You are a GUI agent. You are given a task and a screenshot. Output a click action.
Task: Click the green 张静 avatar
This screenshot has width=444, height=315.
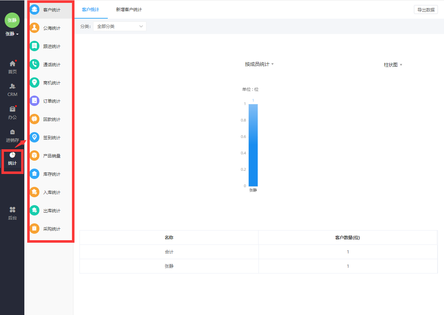pos(12,20)
